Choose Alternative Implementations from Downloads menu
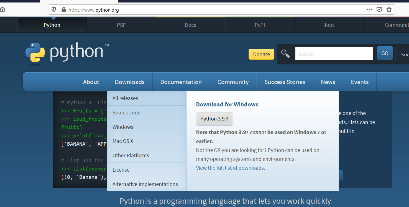Image resolution: width=409 pixels, height=207 pixels. point(147,184)
